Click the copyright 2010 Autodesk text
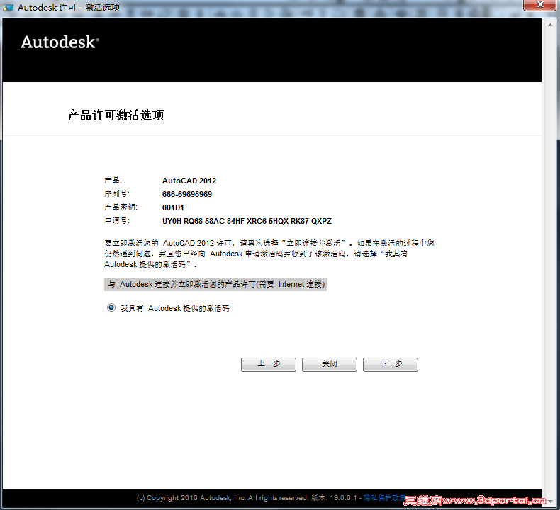The image size is (560, 510). [x=222, y=497]
